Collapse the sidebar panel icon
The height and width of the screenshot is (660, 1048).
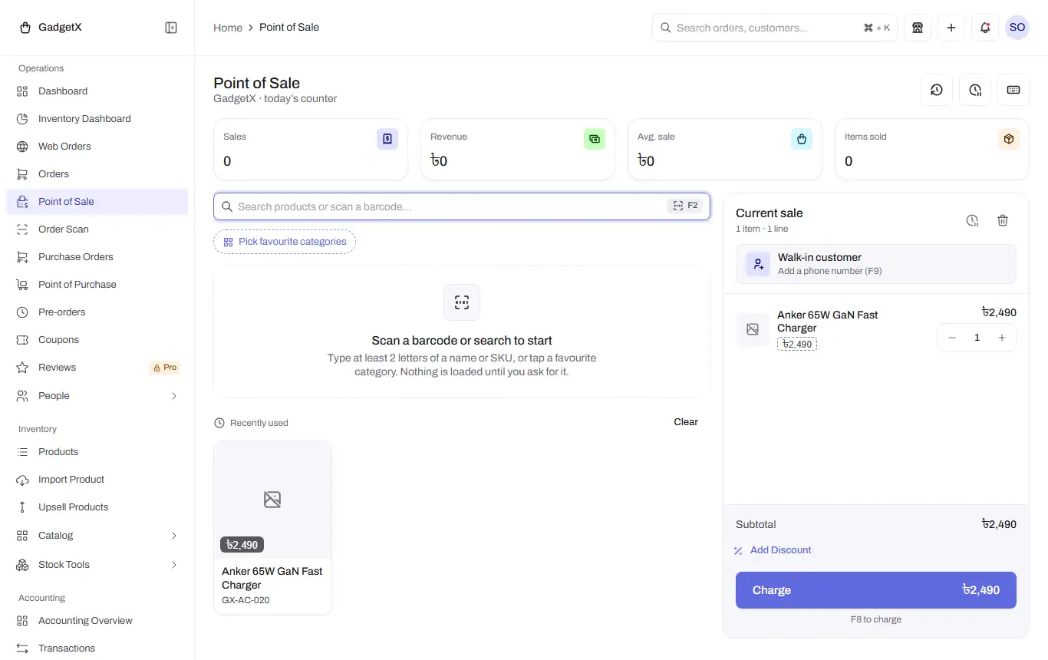click(171, 28)
